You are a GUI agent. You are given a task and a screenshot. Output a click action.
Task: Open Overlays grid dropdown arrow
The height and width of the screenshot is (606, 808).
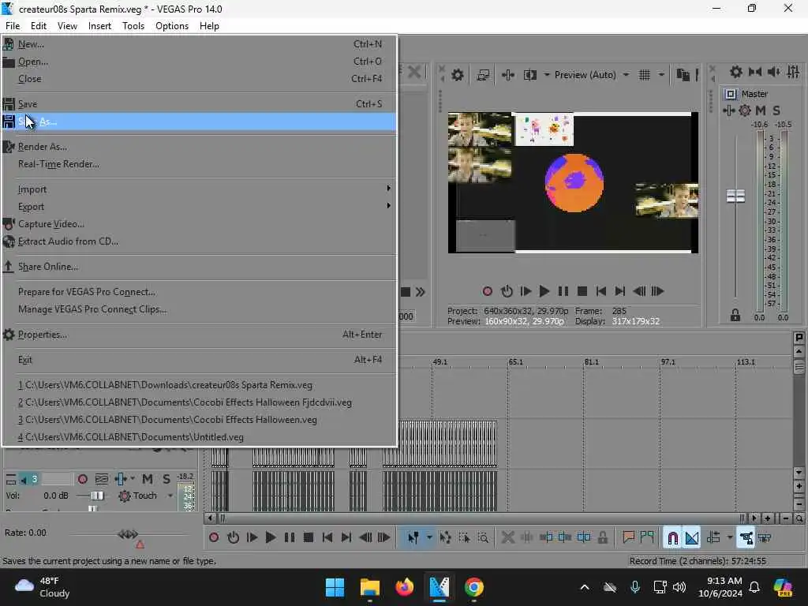point(661,75)
